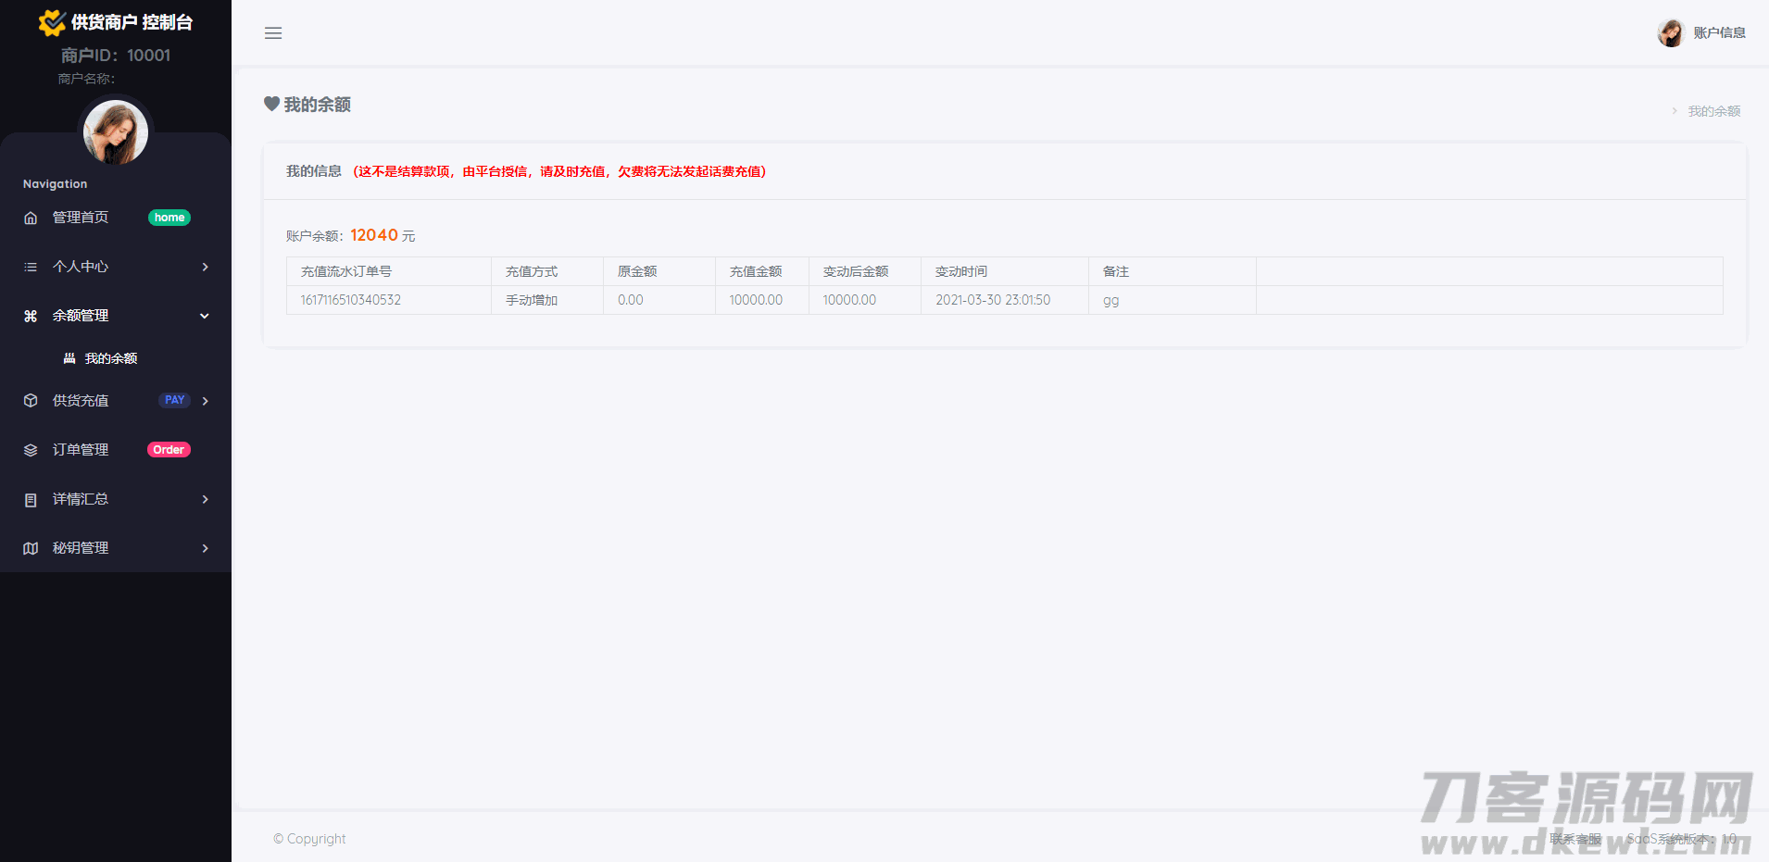Screen dimensions: 1769x862
Task: Open 账户信息 in the top right
Action: [x=1718, y=33]
